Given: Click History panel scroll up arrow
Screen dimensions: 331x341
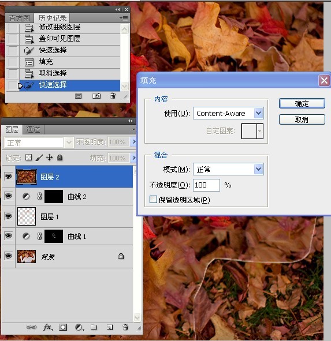Looking at the screenshot, I should tap(124, 29).
